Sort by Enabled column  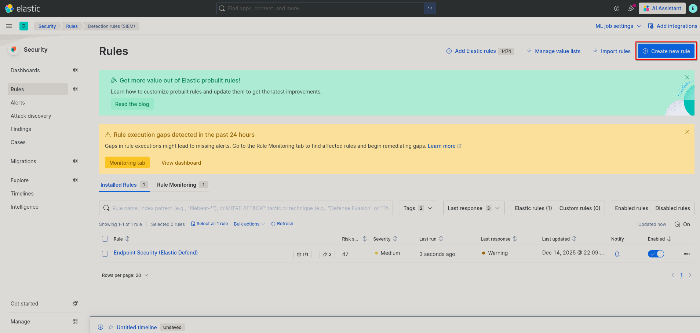[x=660, y=239]
